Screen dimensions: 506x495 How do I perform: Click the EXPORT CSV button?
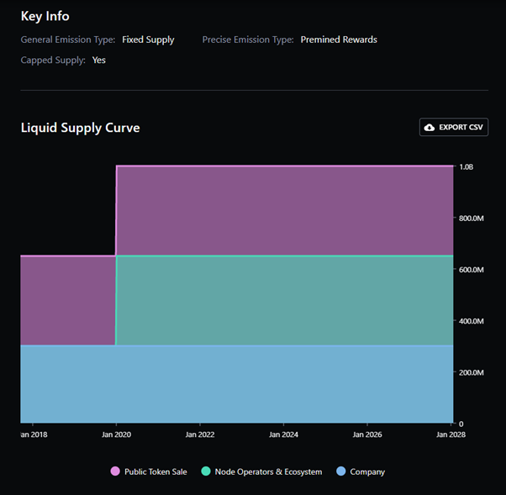[453, 127]
